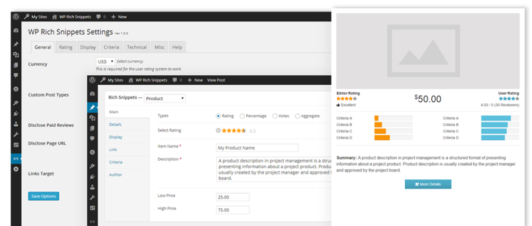
Task: Select Author tab in Rich Snippets panel
Action: (x=127, y=175)
